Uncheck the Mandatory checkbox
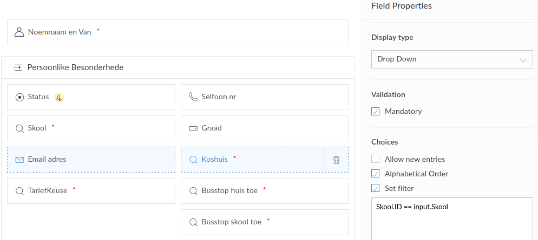The height and width of the screenshot is (240, 538). click(x=376, y=112)
